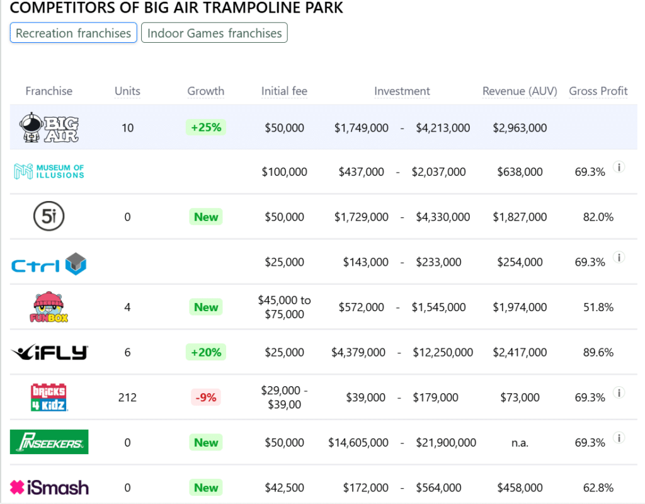
Task: Click the New badge in the iSmash row
Action: 206,488
